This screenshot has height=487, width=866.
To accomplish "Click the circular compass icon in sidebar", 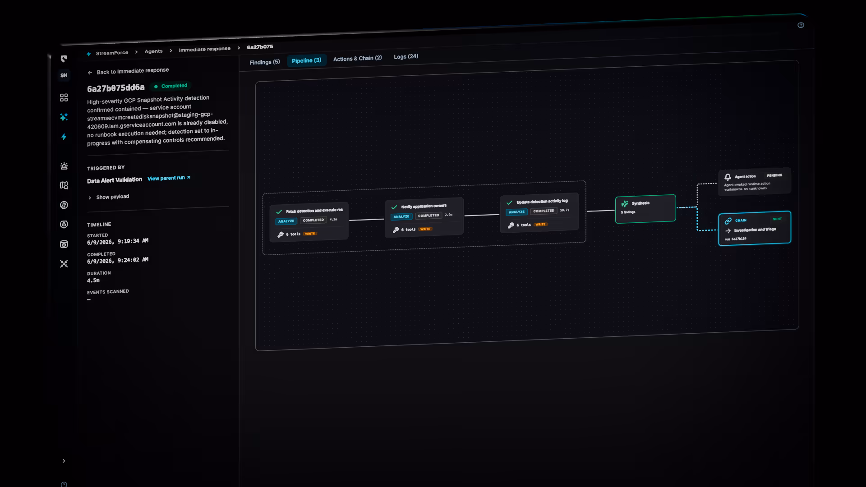I will pyautogui.click(x=64, y=205).
